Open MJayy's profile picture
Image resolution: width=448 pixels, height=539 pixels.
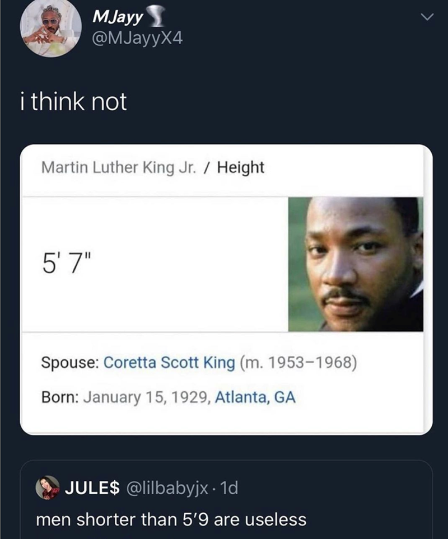[51, 28]
